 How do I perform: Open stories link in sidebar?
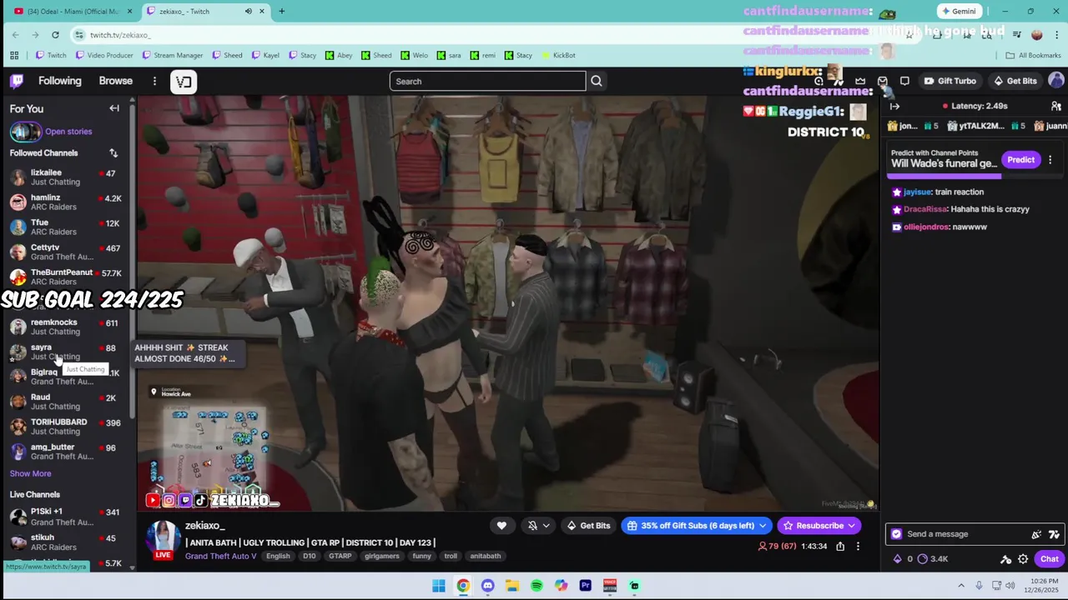(68, 132)
